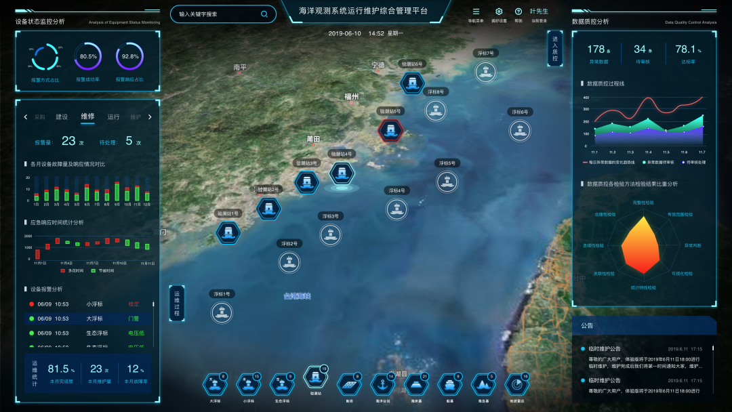Toggle 待审核处理 legend item

(x=694, y=163)
